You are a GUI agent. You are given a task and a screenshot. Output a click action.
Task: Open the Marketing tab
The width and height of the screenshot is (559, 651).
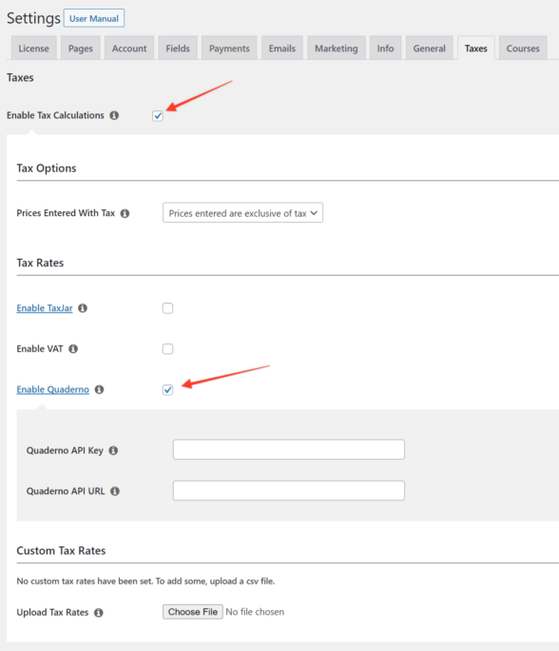coord(337,49)
